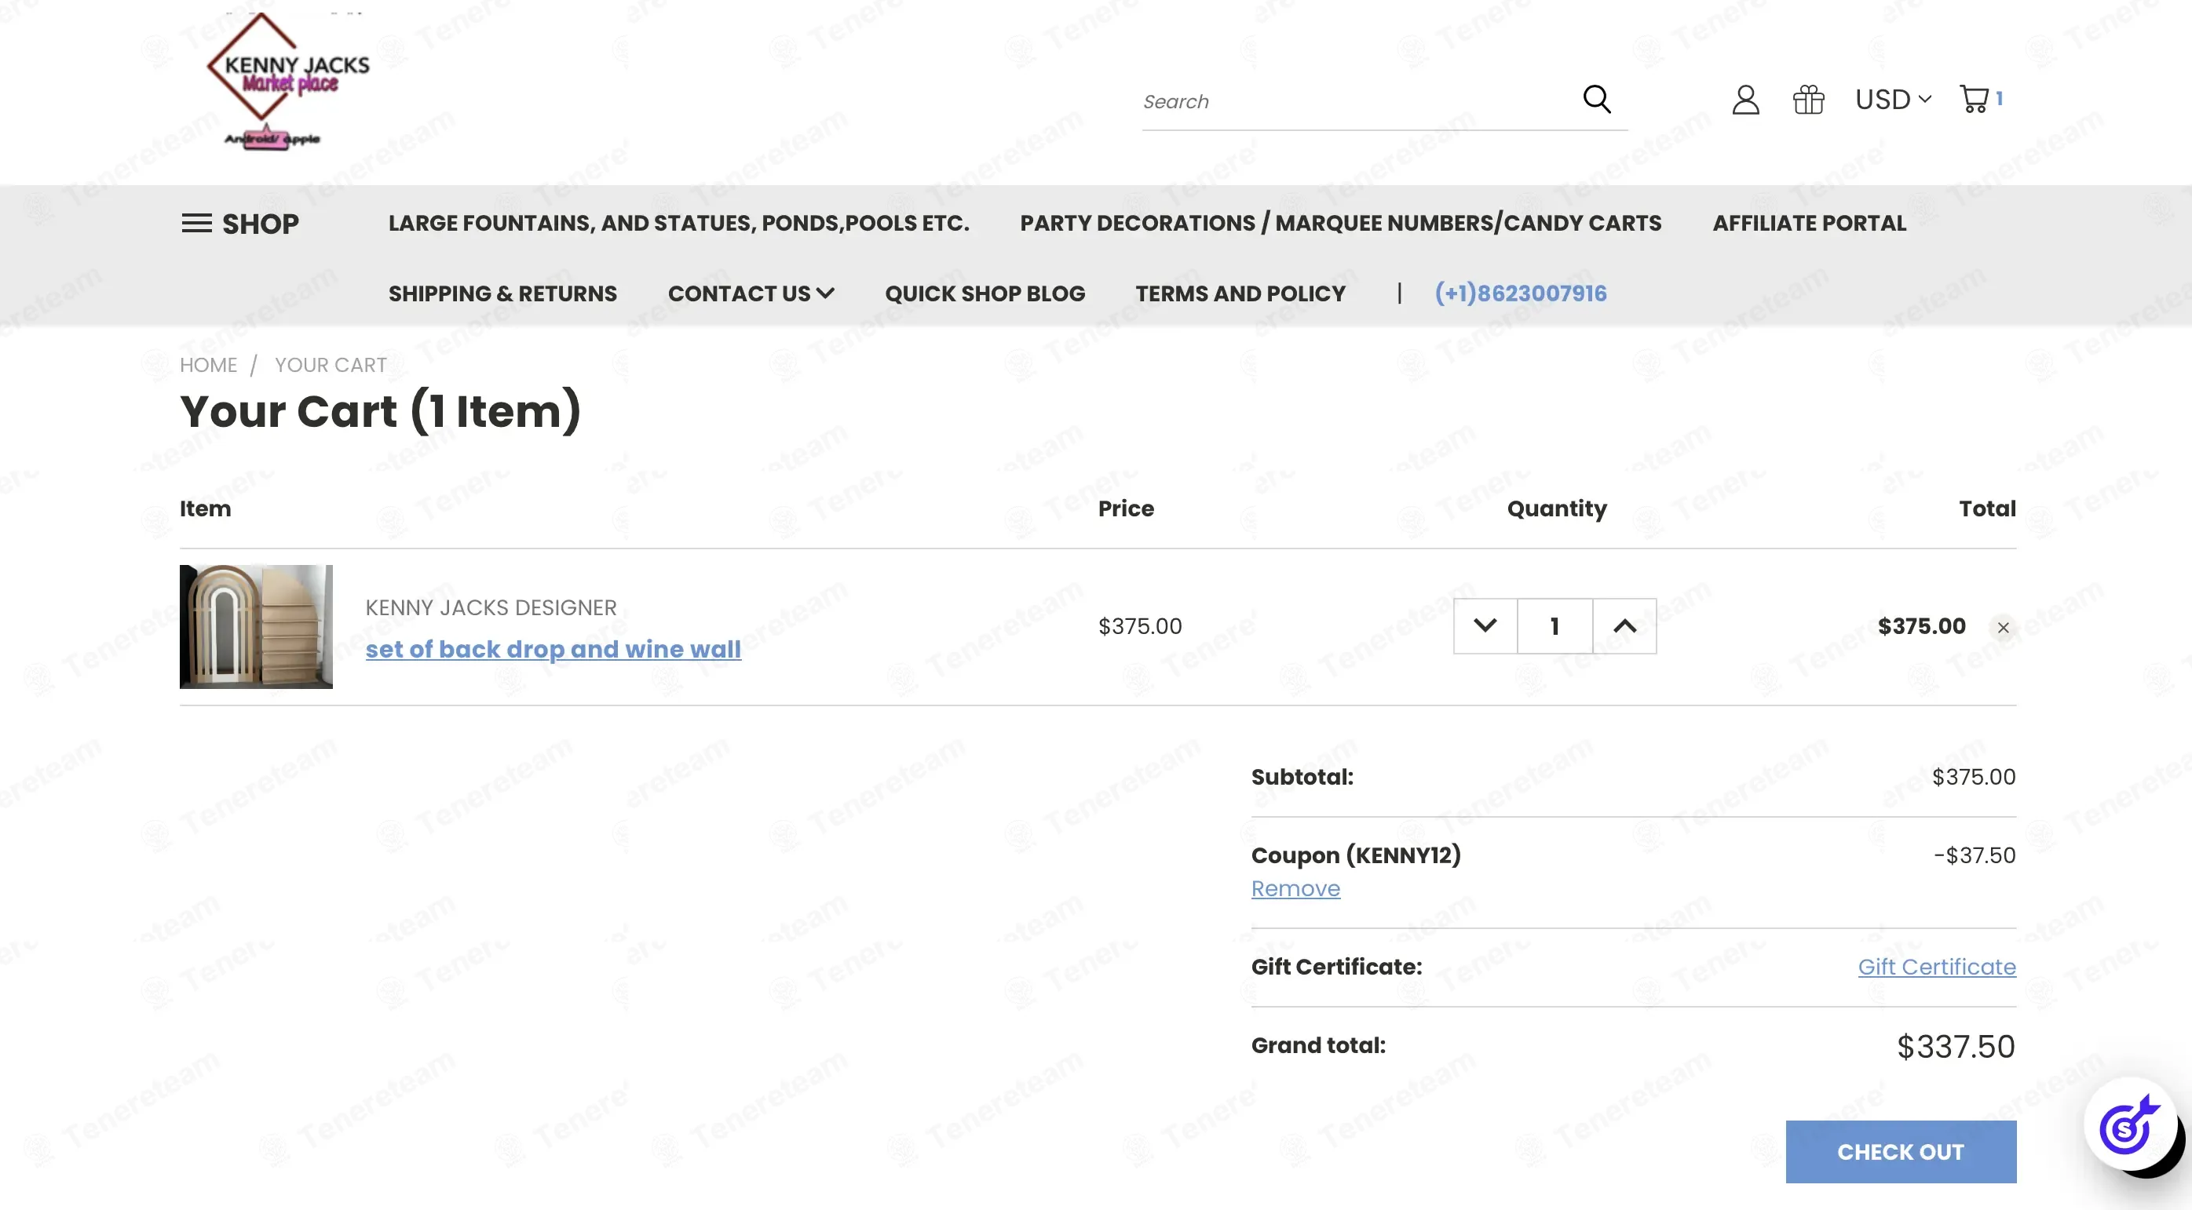Click the hamburger SHOP menu icon
The height and width of the screenshot is (1210, 2192).
pos(196,224)
